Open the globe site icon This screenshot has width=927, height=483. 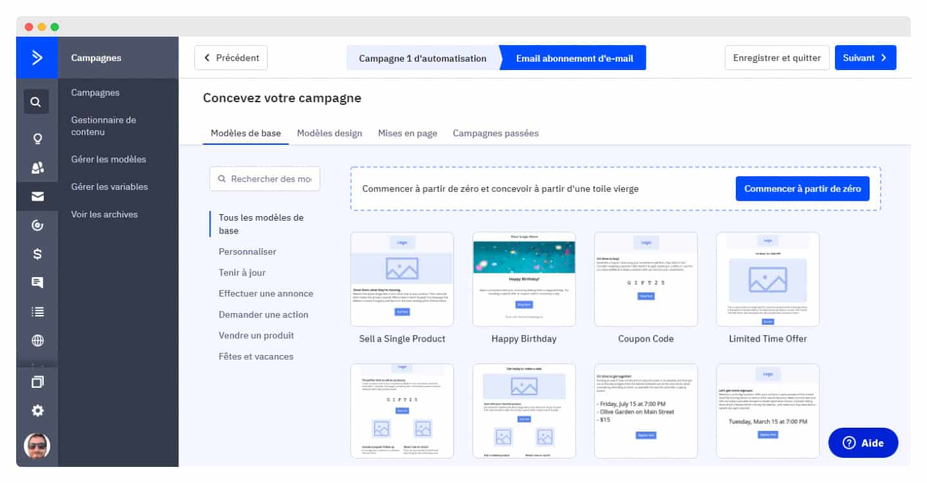pyautogui.click(x=37, y=341)
